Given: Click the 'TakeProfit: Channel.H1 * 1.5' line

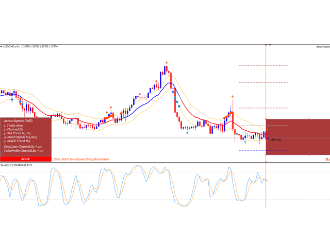Looking at the screenshot, I should [x=23, y=151].
